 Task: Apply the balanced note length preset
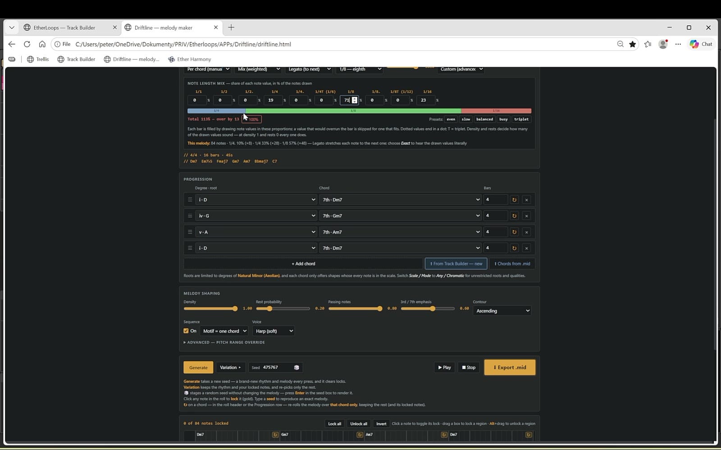[x=484, y=119]
